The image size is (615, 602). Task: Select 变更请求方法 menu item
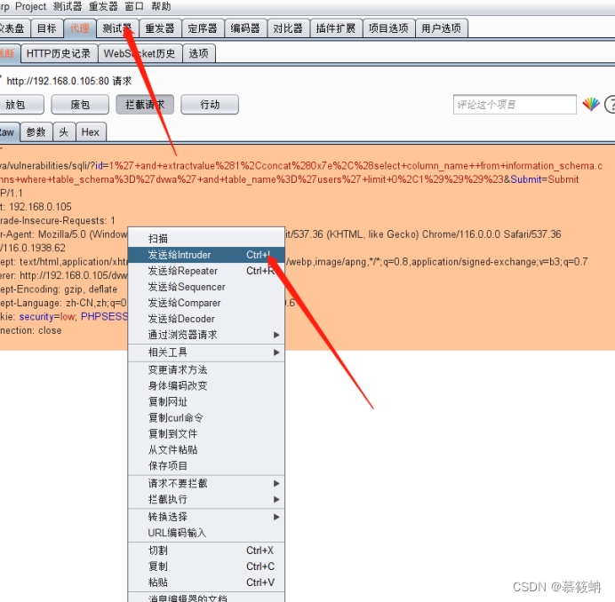206,369
